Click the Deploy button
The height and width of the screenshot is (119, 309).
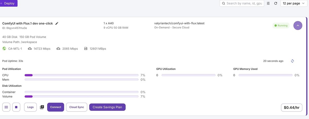coord(9,3)
